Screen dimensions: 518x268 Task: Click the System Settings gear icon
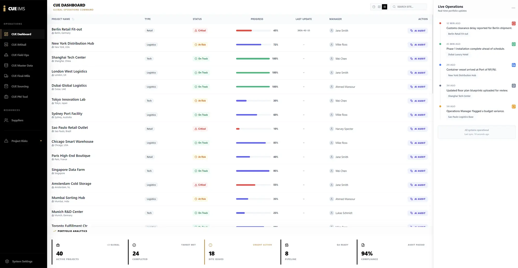(x=7, y=261)
